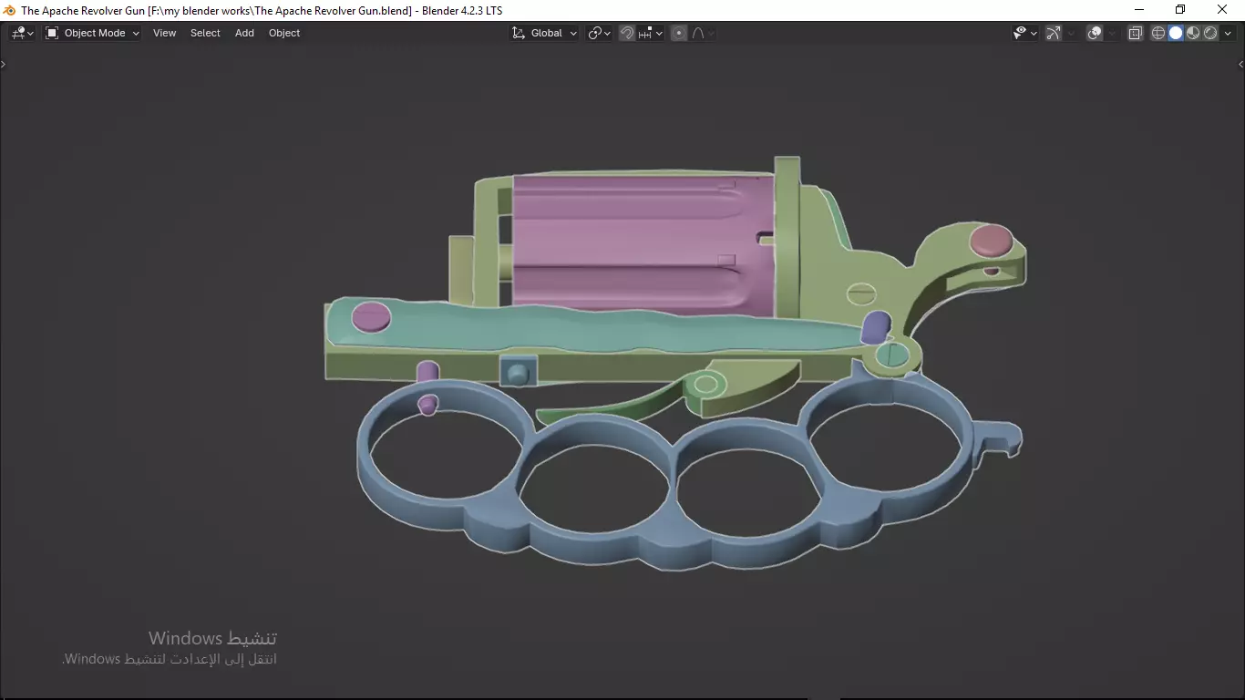Screen dimensions: 1245x700
Task: Open the gizmo options dropdown arrow
Action: 1071,33
